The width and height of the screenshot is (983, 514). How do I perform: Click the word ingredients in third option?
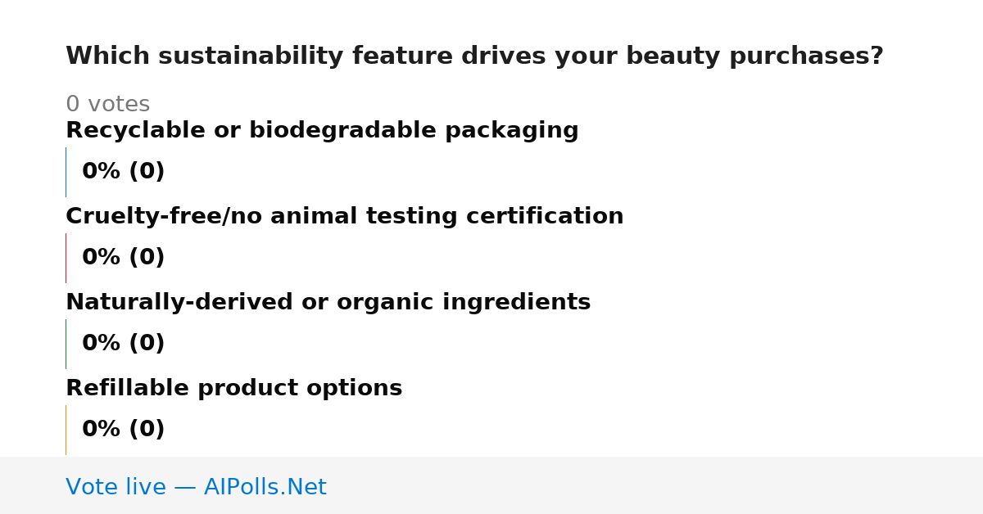point(518,303)
